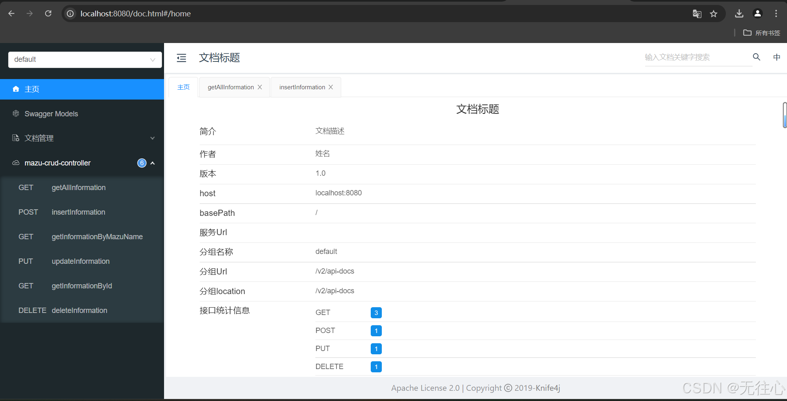Focus the 输入文档关键字搜索 search field
The height and width of the screenshot is (401, 787).
click(698, 57)
